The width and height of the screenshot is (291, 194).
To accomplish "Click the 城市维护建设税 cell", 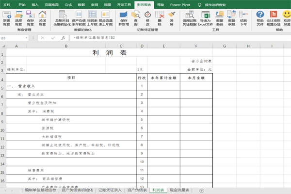I will pyautogui.click(x=71, y=120).
